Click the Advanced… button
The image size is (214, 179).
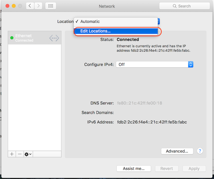[x=177, y=151]
